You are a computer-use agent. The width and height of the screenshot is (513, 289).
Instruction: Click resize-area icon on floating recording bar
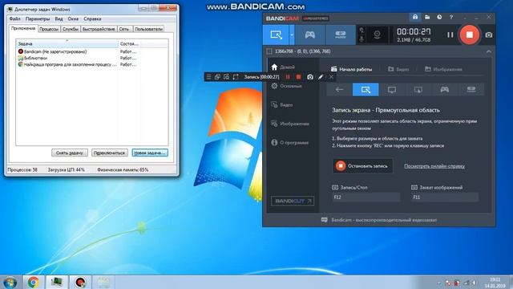click(x=236, y=77)
